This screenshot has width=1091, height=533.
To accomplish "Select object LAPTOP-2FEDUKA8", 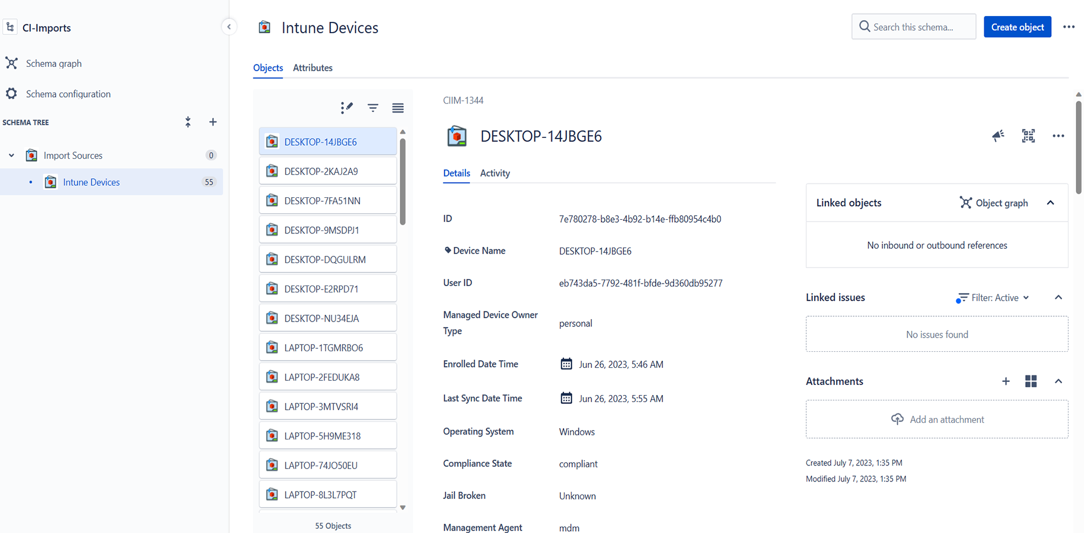I will pos(328,377).
